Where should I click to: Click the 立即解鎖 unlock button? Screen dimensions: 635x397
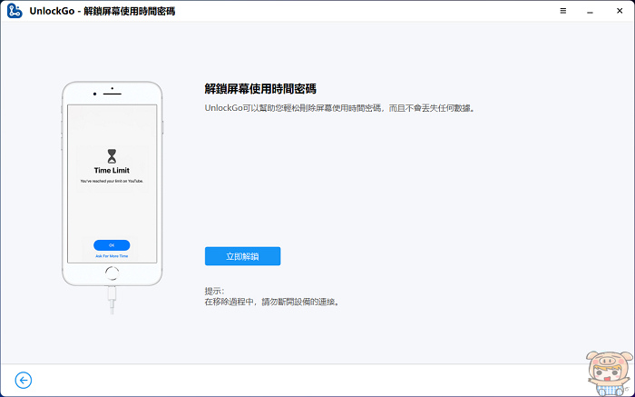tap(242, 256)
